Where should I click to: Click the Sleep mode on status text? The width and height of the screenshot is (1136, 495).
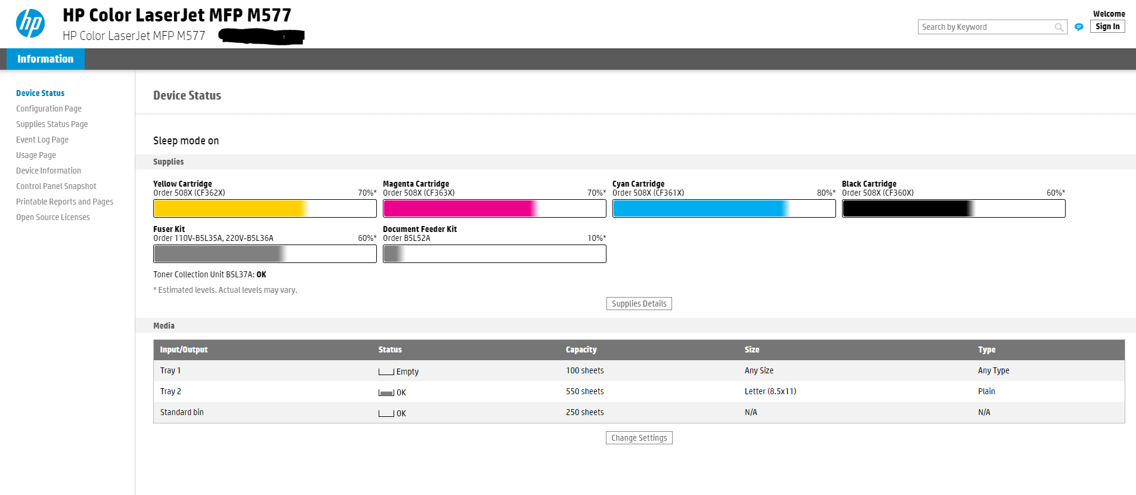pos(186,141)
